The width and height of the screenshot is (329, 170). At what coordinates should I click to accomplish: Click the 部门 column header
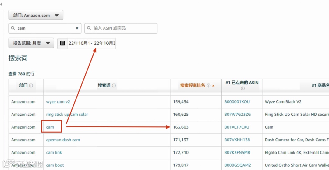coord(23,86)
